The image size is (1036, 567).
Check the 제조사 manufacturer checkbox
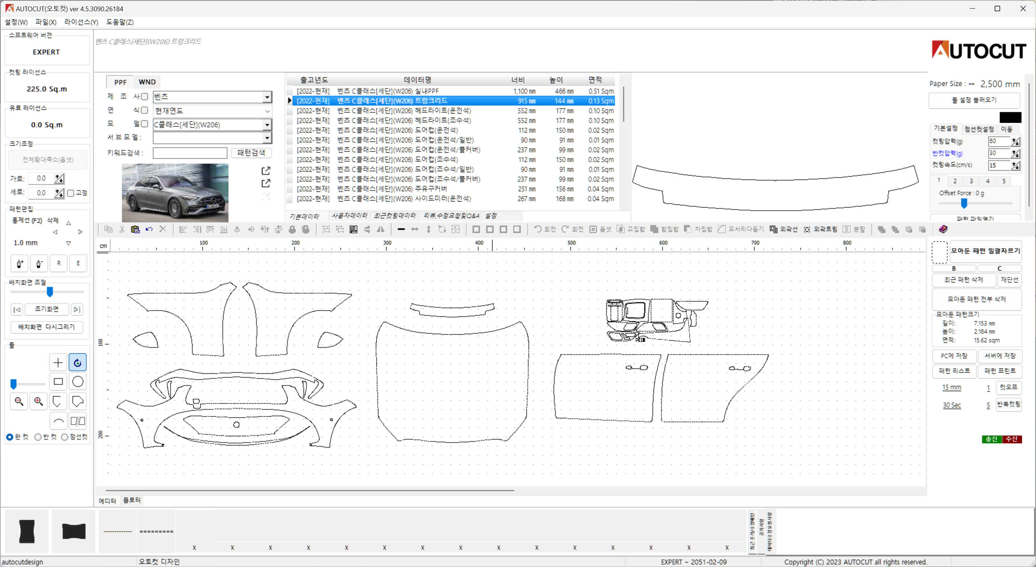pyautogui.click(x=145, y=96)
